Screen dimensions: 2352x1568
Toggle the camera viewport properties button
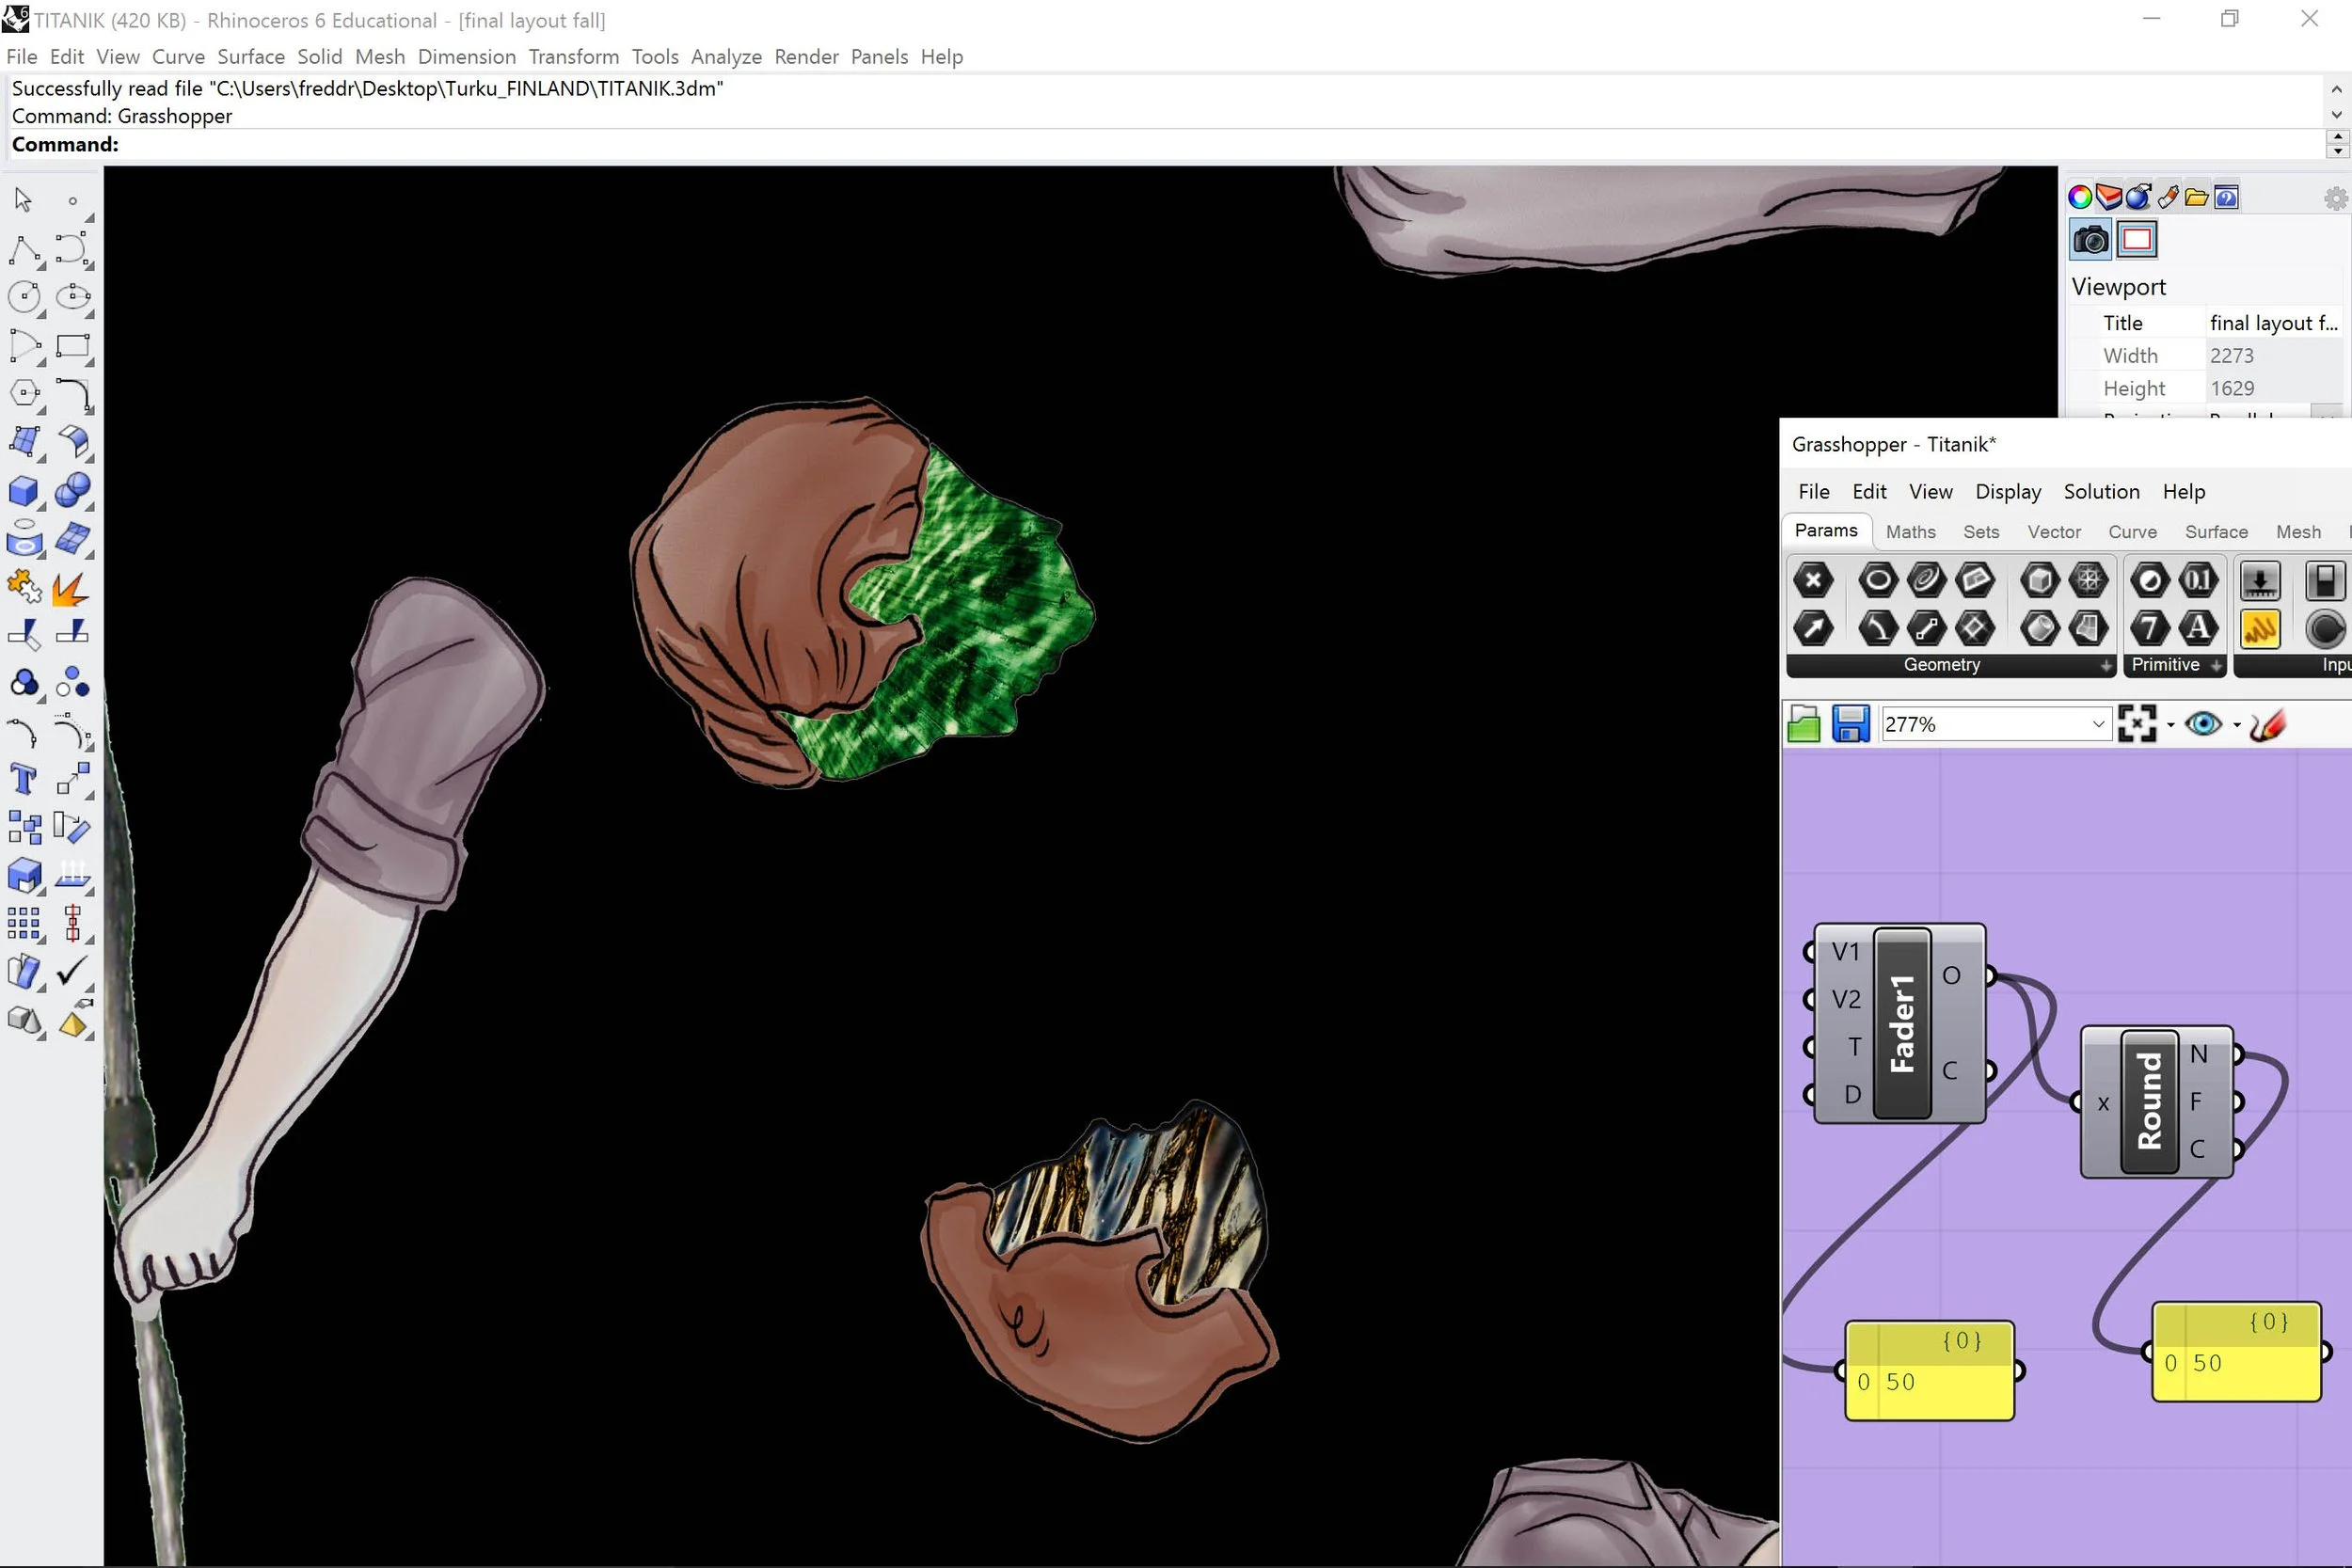tap(2090, 240)
